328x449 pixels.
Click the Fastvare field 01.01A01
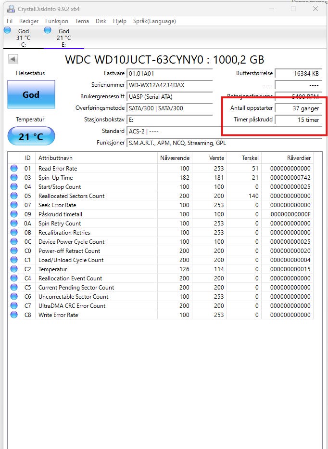[x=169, y=73]
